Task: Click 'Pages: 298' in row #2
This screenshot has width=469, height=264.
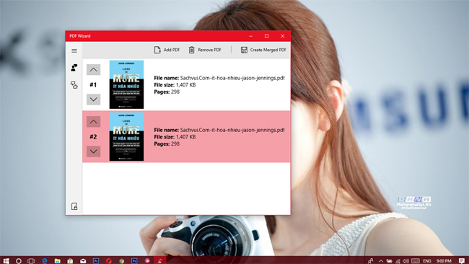Action: 167,144
